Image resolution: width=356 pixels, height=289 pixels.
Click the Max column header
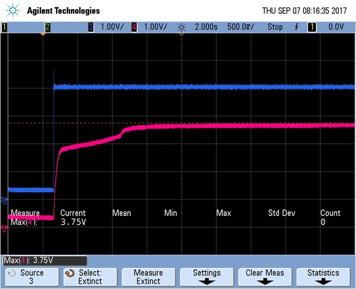tap(223, 213)
